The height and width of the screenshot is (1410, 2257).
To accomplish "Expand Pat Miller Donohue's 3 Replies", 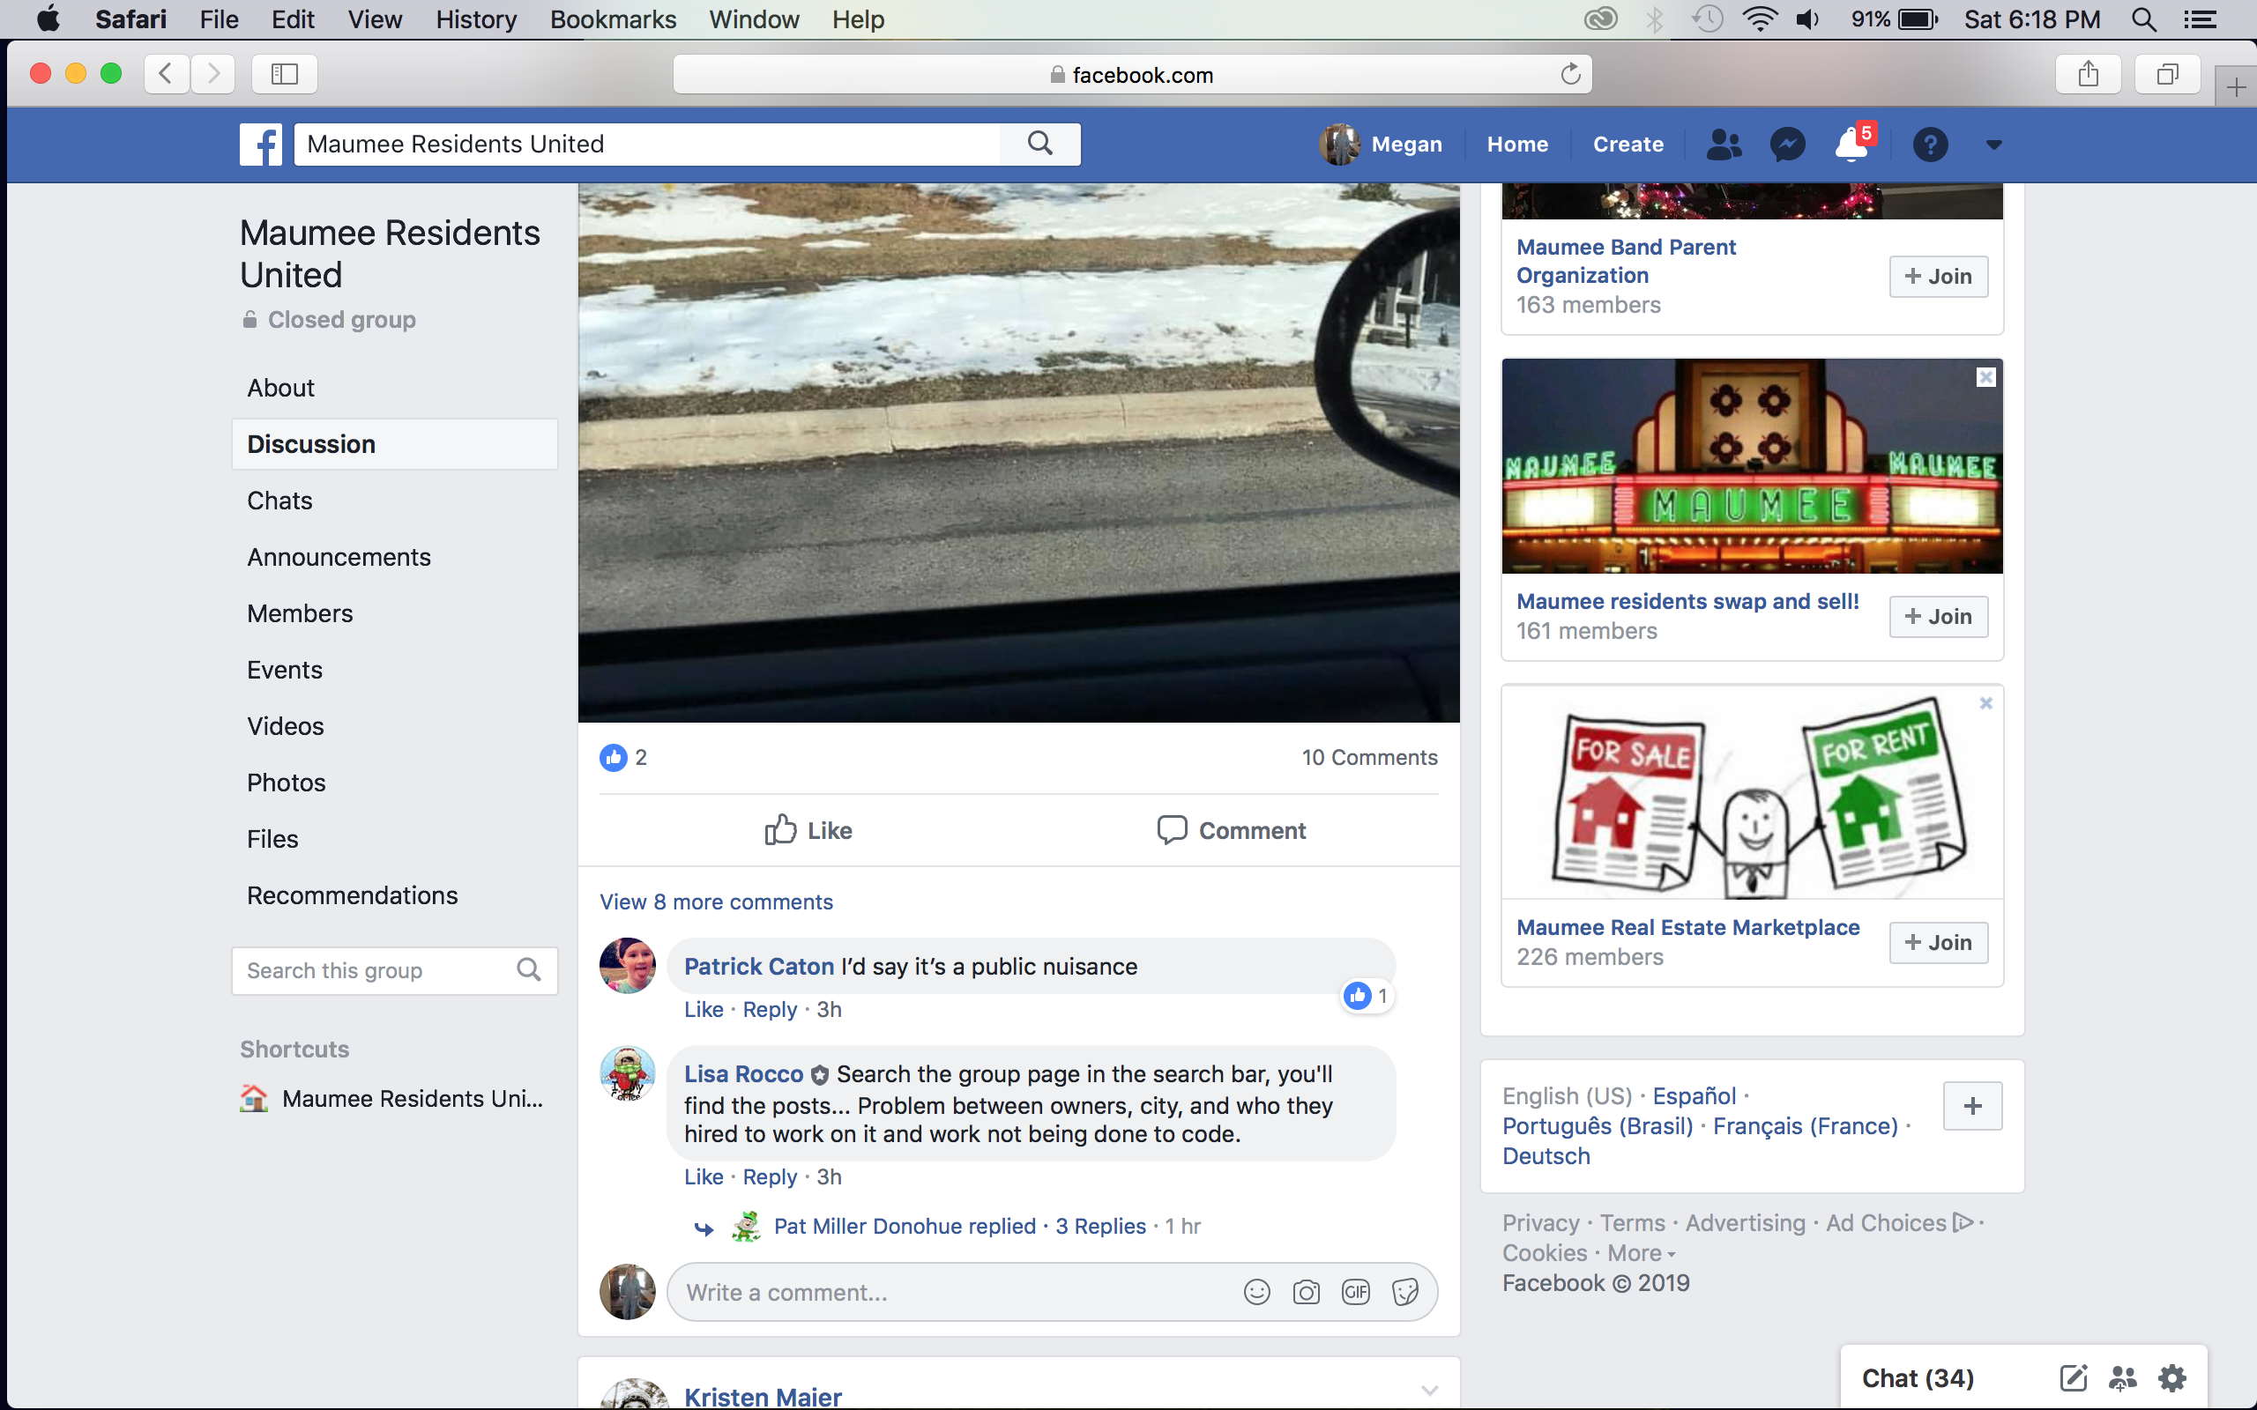I will (x=1099, y=1225).
